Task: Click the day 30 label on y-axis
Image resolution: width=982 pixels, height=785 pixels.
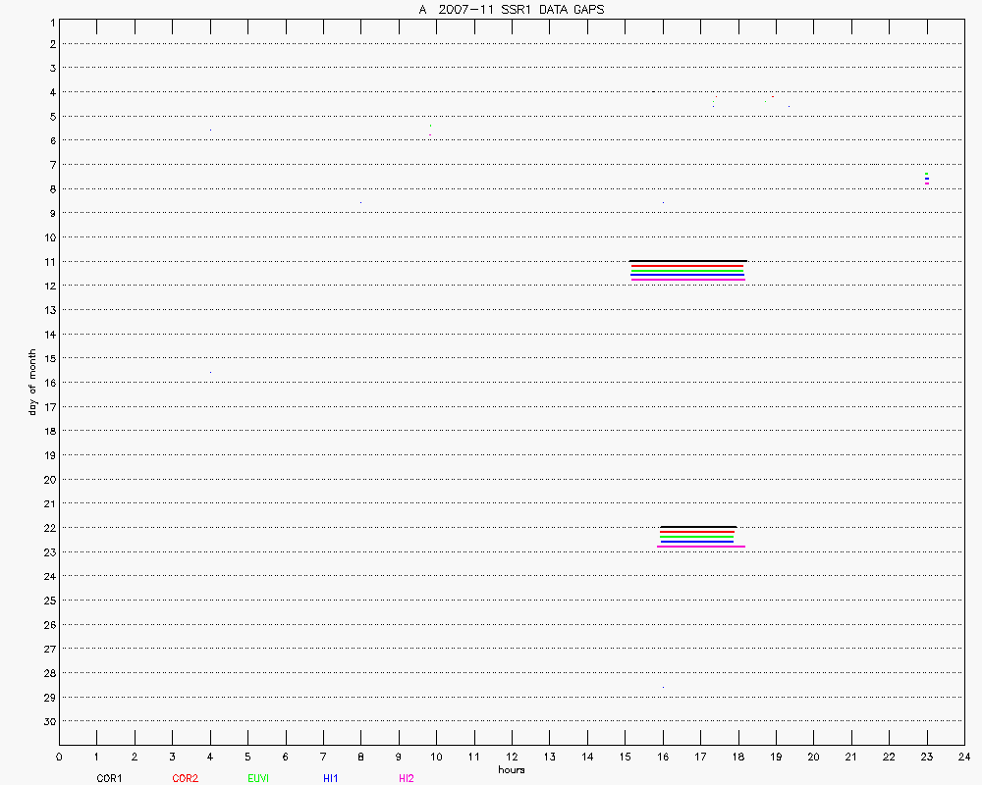Action: (x=49, y=721)
